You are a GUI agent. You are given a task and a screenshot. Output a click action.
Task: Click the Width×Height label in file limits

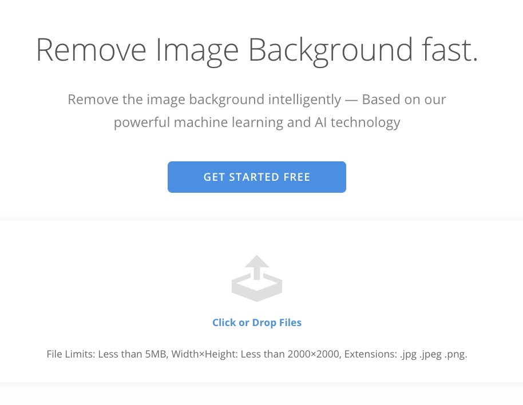click(204, 354)
